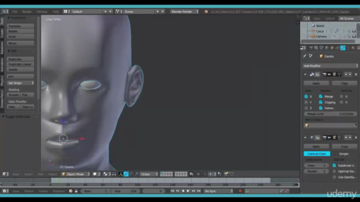Toggle the Clipping option checkbox

pos(321,102)
